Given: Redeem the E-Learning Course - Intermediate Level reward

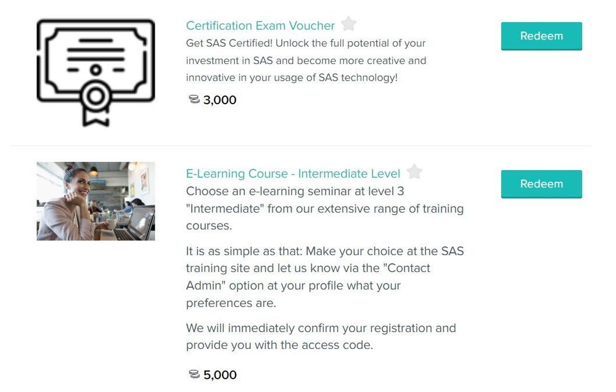Looking at the screenshot, I should tap(541, 184).
